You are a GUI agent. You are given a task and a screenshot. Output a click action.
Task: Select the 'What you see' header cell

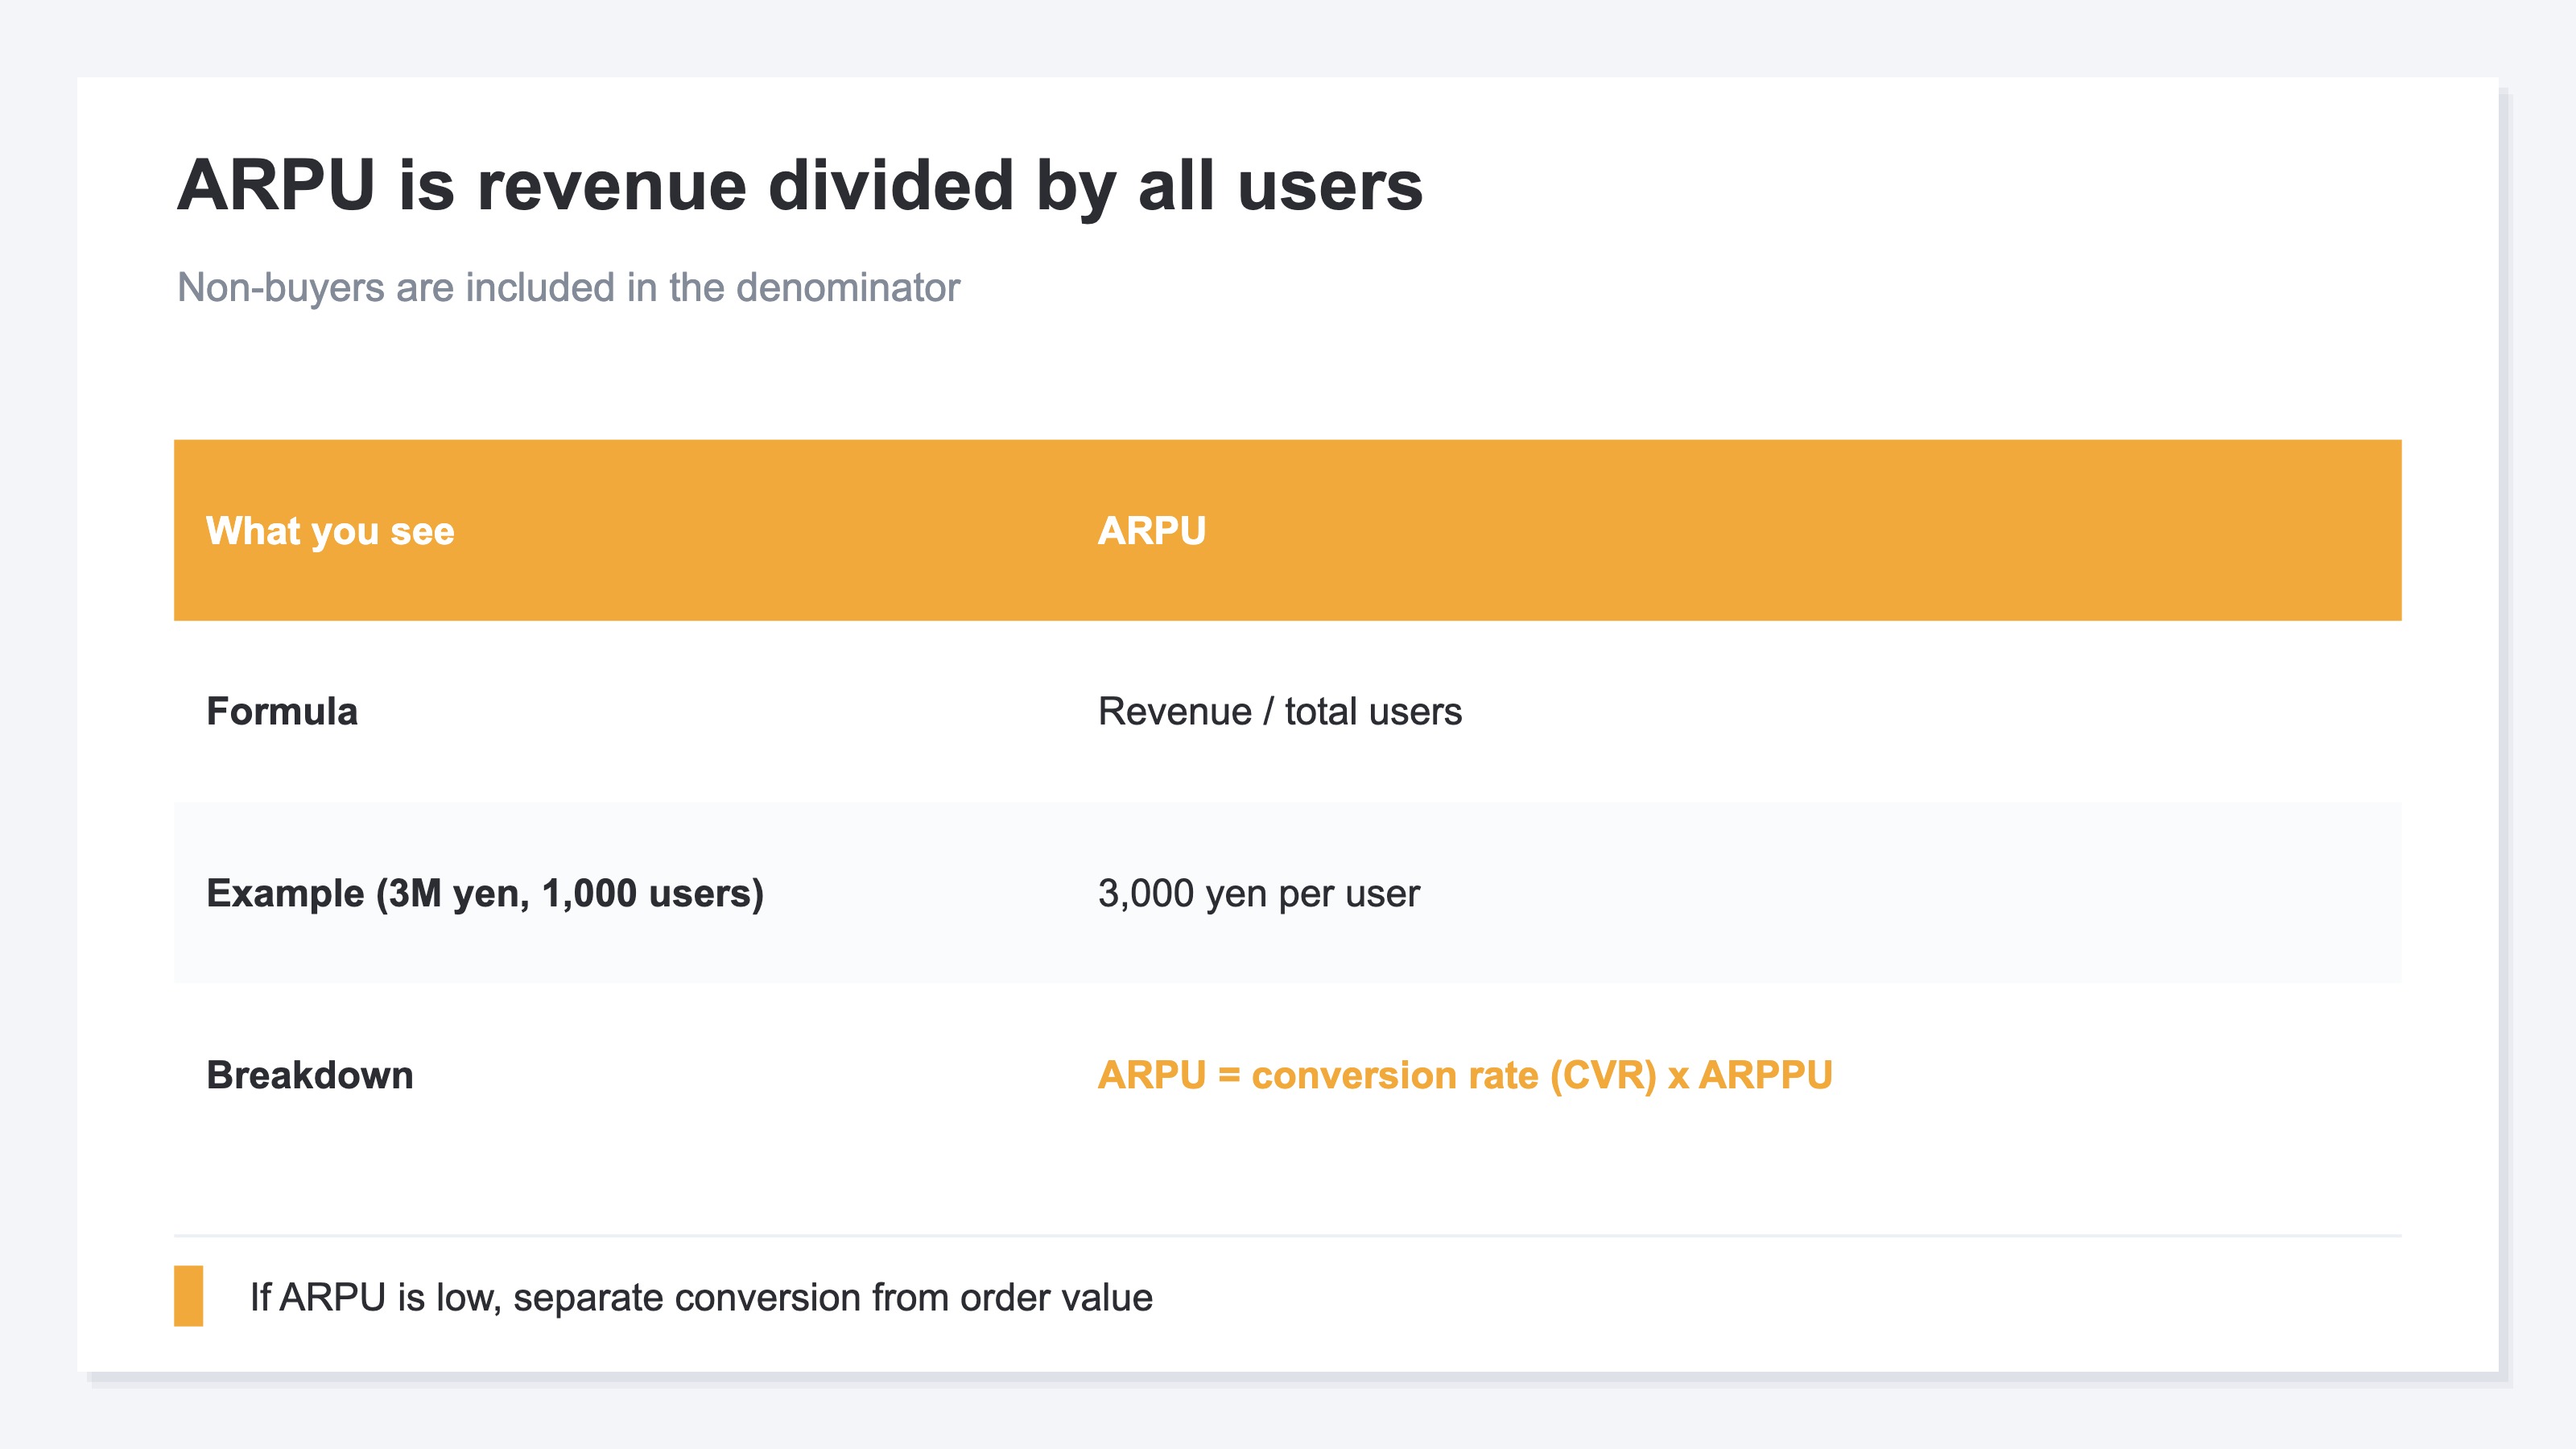click(330, 531)
